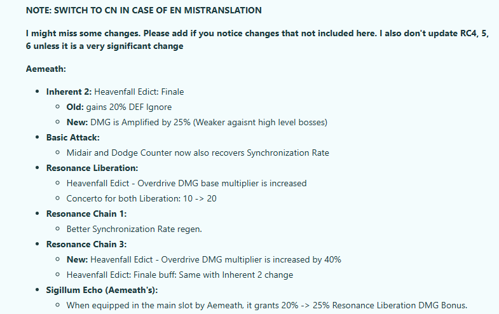Click the CN mistranslation note heading
The width and height of the screenshot is (499, 314).
(x=144, y=11)
